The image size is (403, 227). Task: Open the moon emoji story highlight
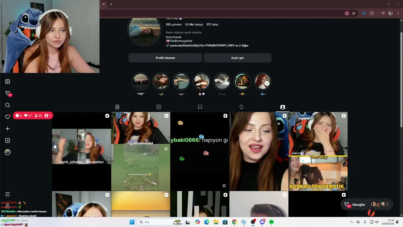coord(161,82)
